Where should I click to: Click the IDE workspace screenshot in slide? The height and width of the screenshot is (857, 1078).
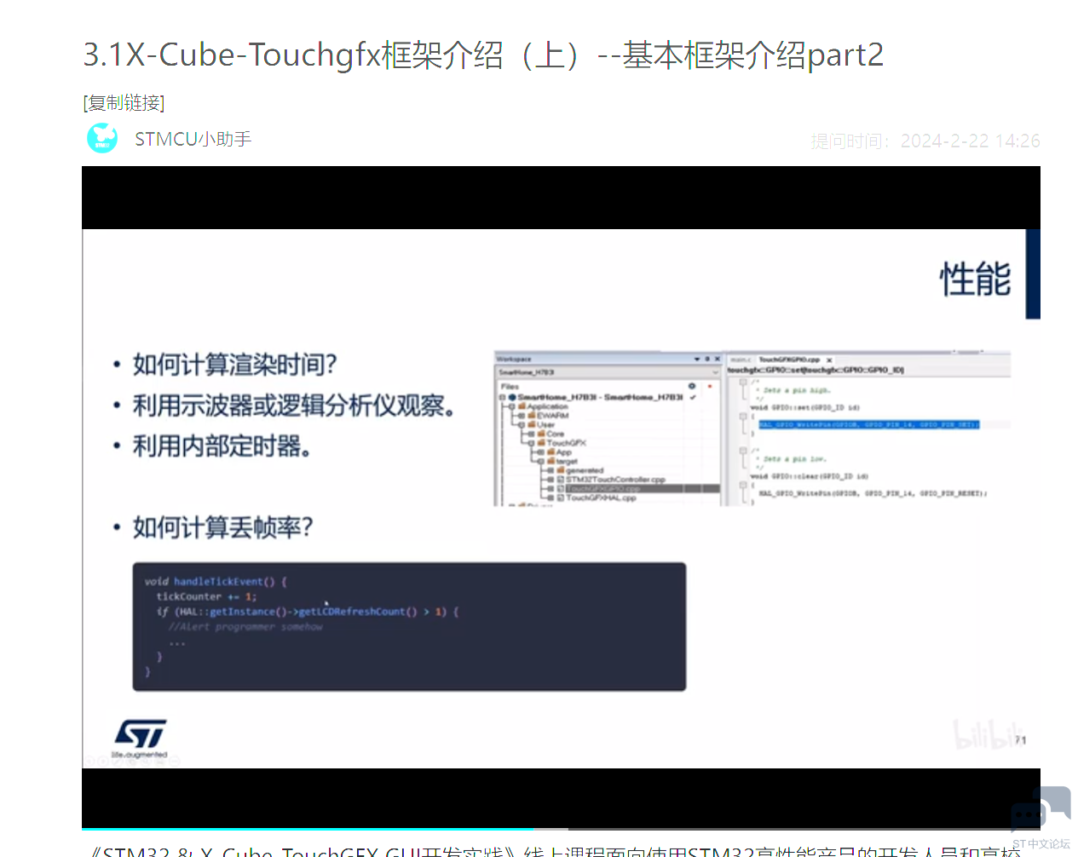pos(752,428)
